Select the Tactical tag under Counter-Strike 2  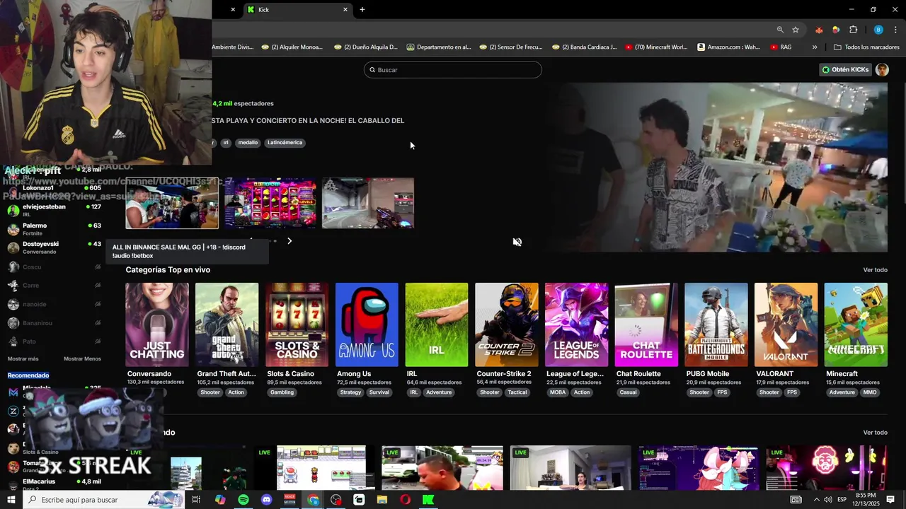pyautogui.click(x=517, y=392)
